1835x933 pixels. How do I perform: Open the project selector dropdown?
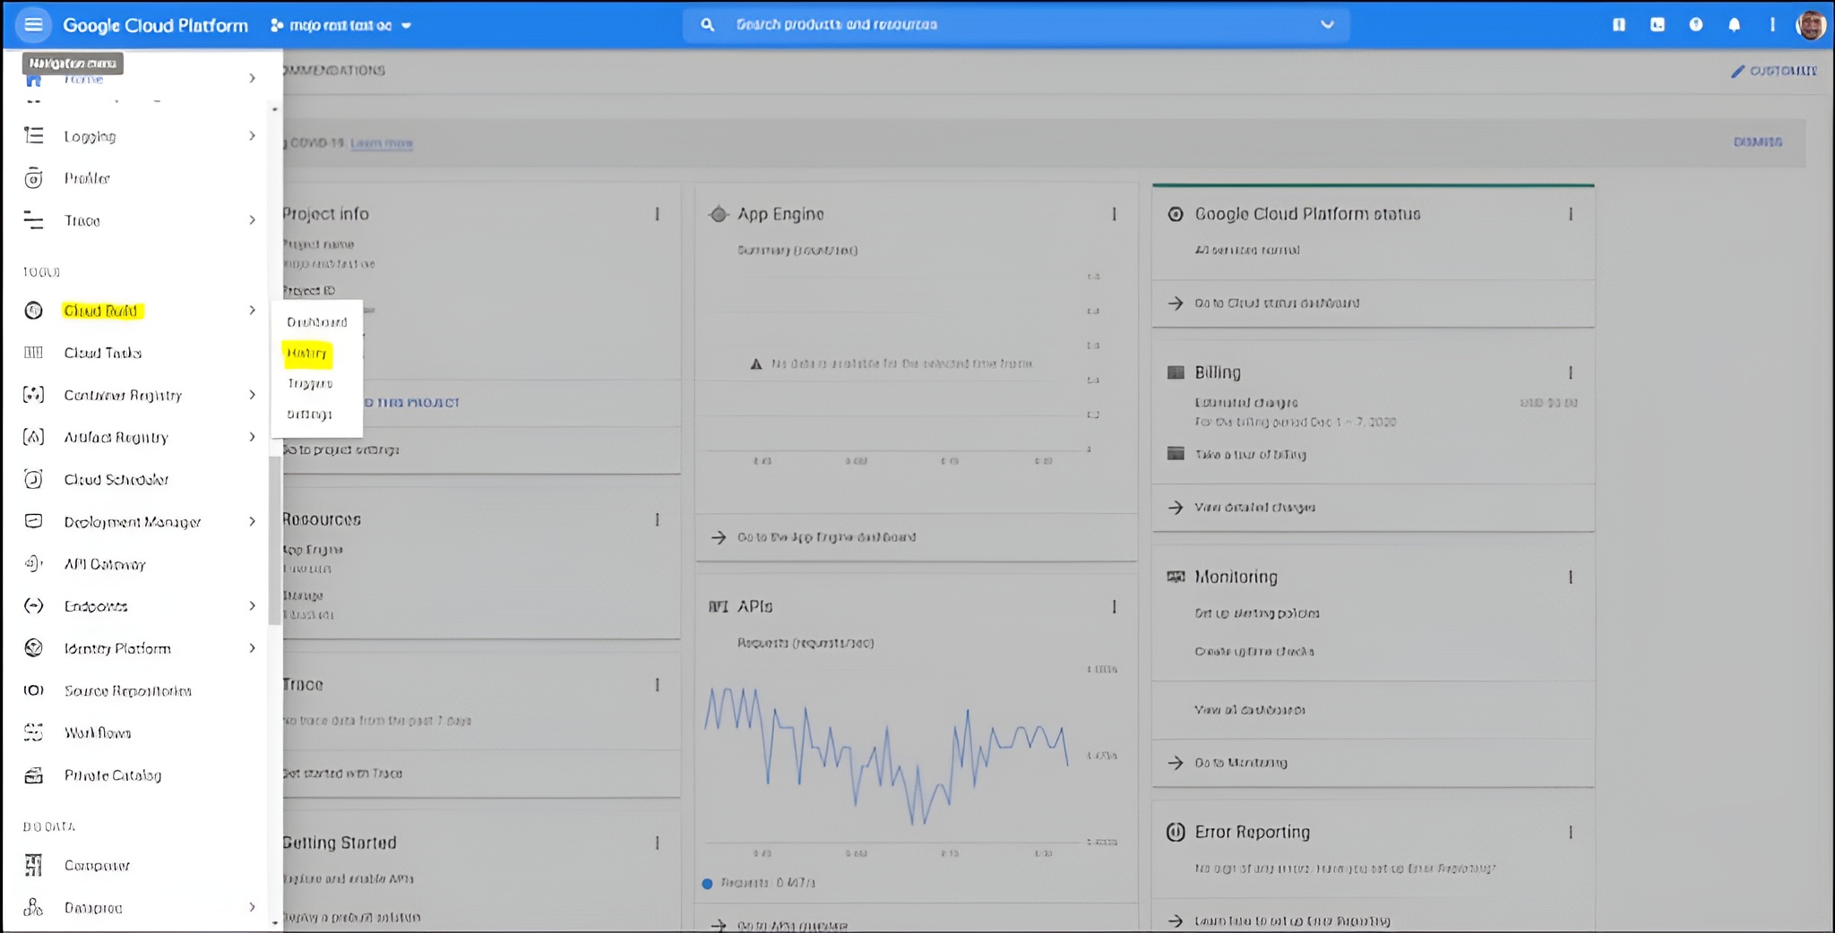pyautogui.click(x=341, y=25)
